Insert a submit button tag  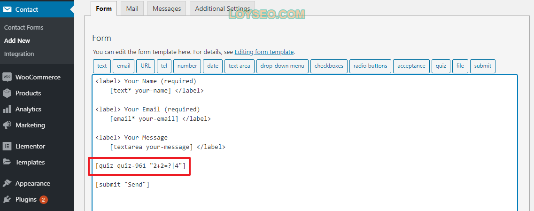[483, 66]
